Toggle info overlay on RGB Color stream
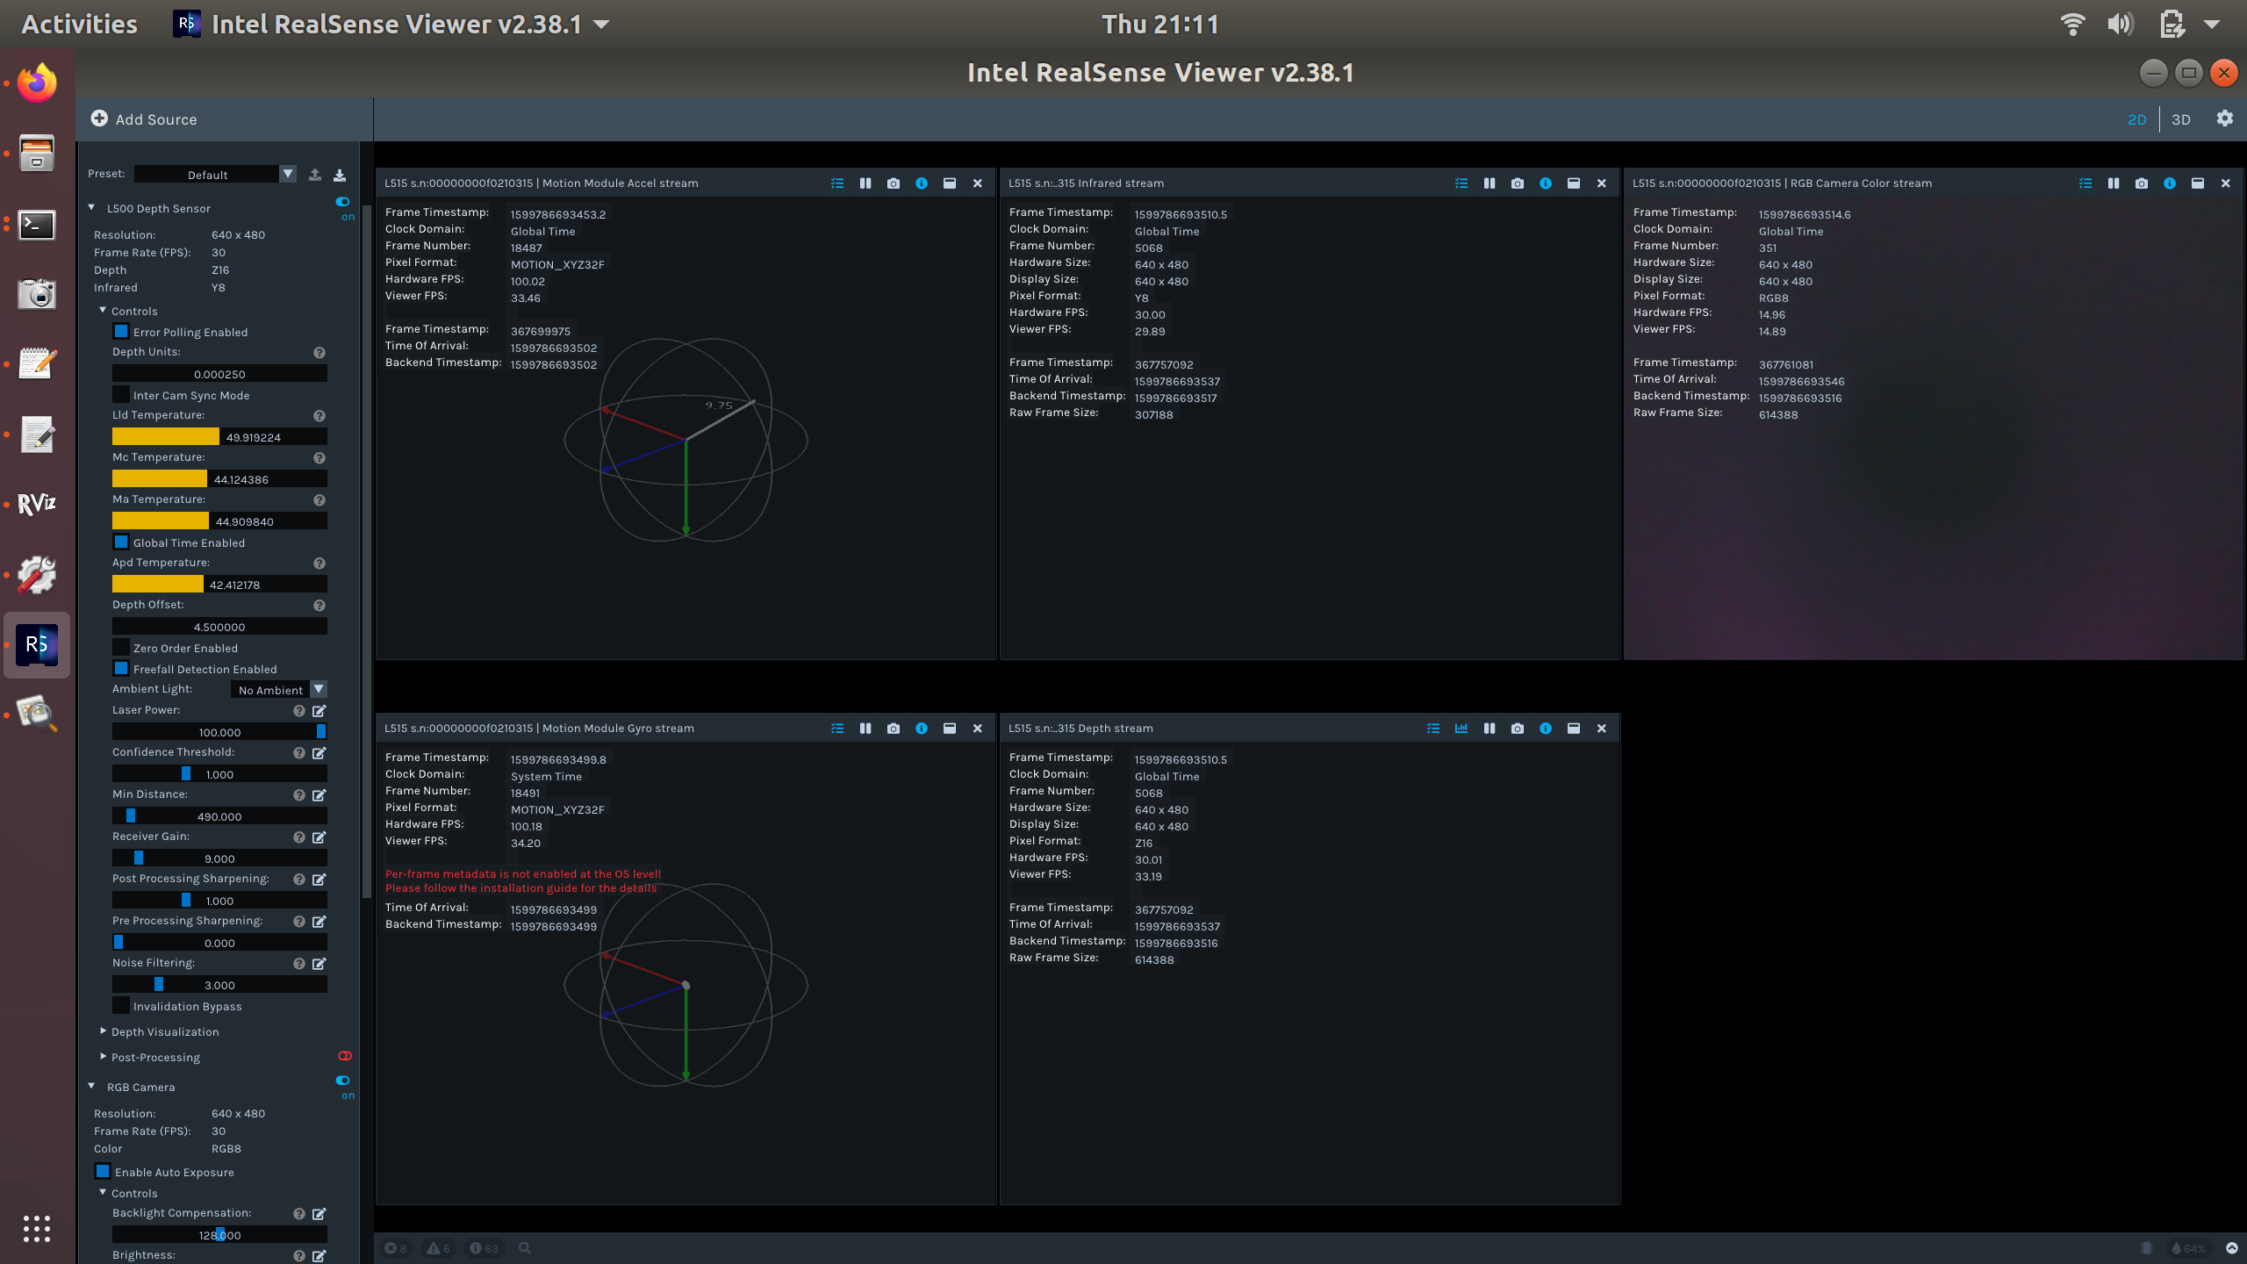The image size is (2247, 1264). pos(2169,183)
